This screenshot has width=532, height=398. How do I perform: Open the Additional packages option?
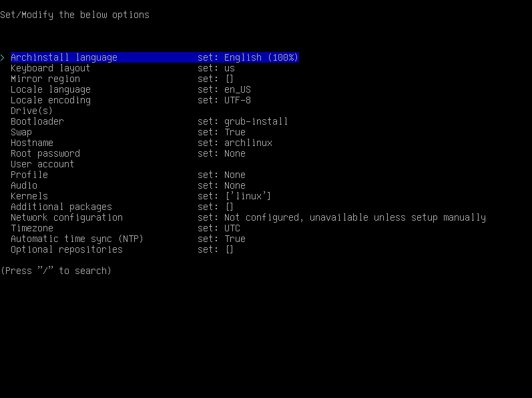[x=122, y=207]
